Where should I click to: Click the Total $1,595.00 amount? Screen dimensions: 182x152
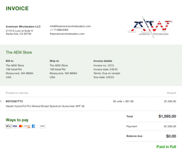[x=167, y=116]
